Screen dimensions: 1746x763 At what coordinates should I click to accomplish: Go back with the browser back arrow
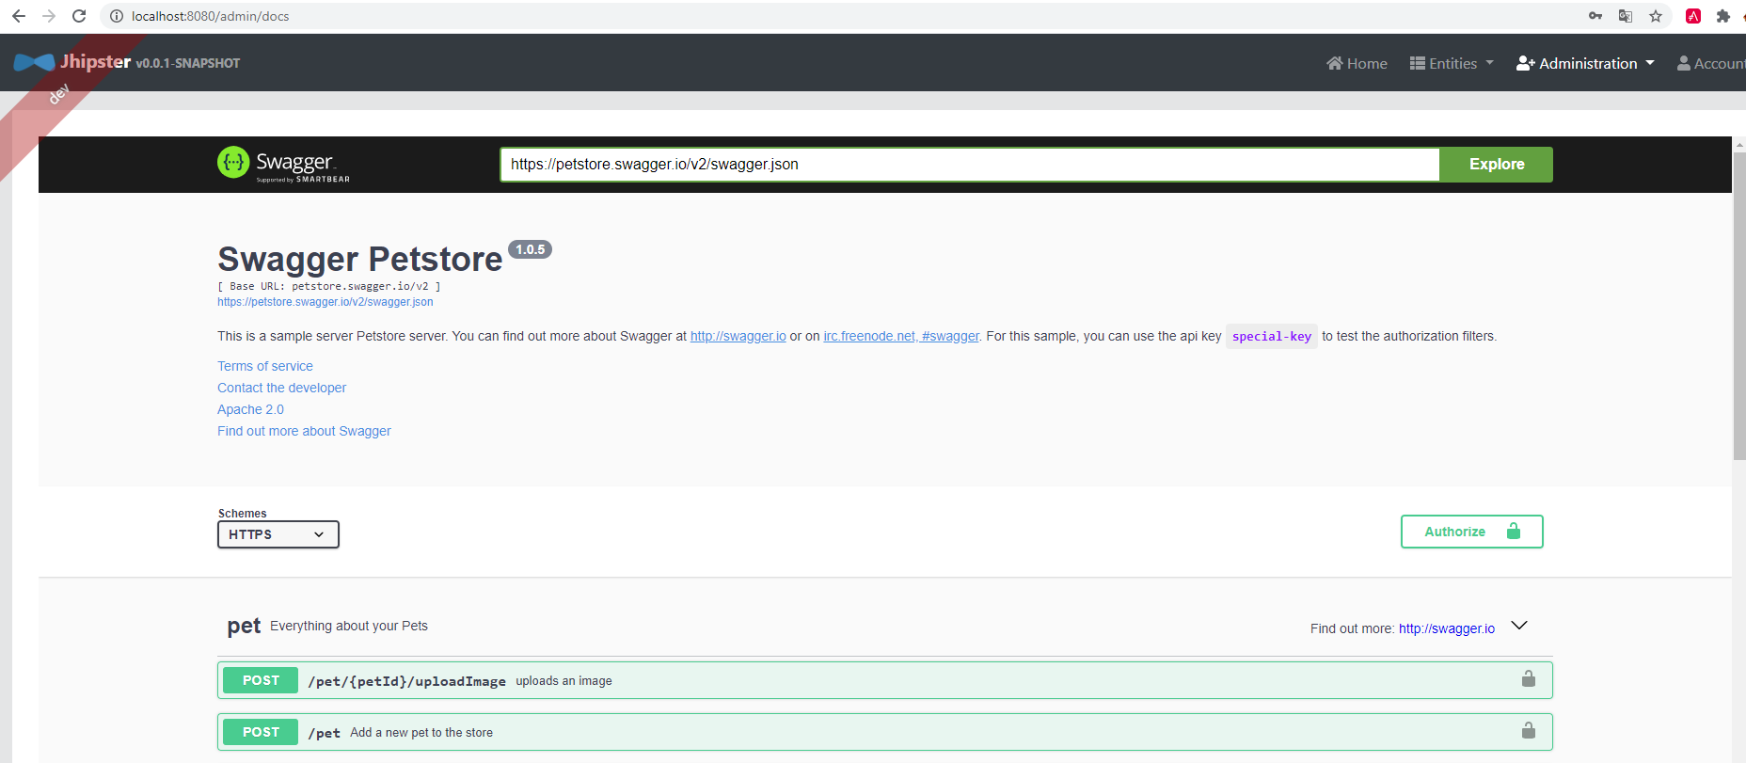(x=19, y=16)
